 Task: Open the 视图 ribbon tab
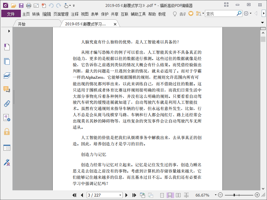coord(85,14)
